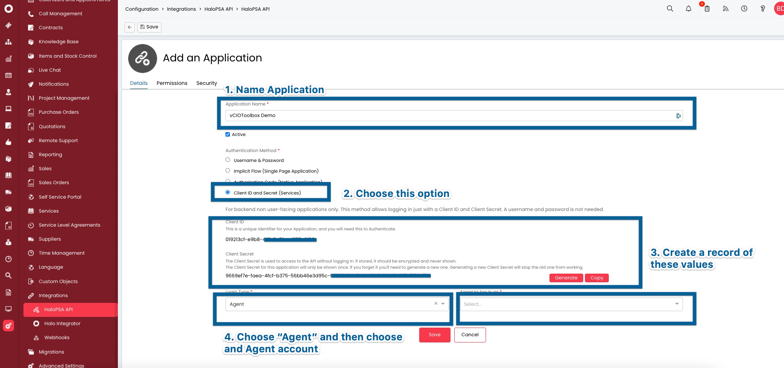The image size is (784, 368).
Task: Toggle the Active checkbox
Action: (228, 134)
